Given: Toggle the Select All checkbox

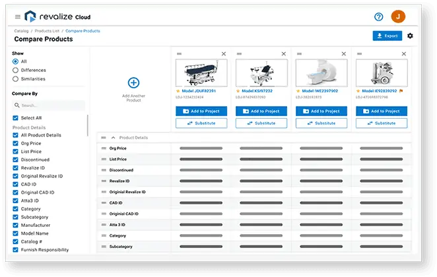Looking at the screenshot, I should pos(15,118).
